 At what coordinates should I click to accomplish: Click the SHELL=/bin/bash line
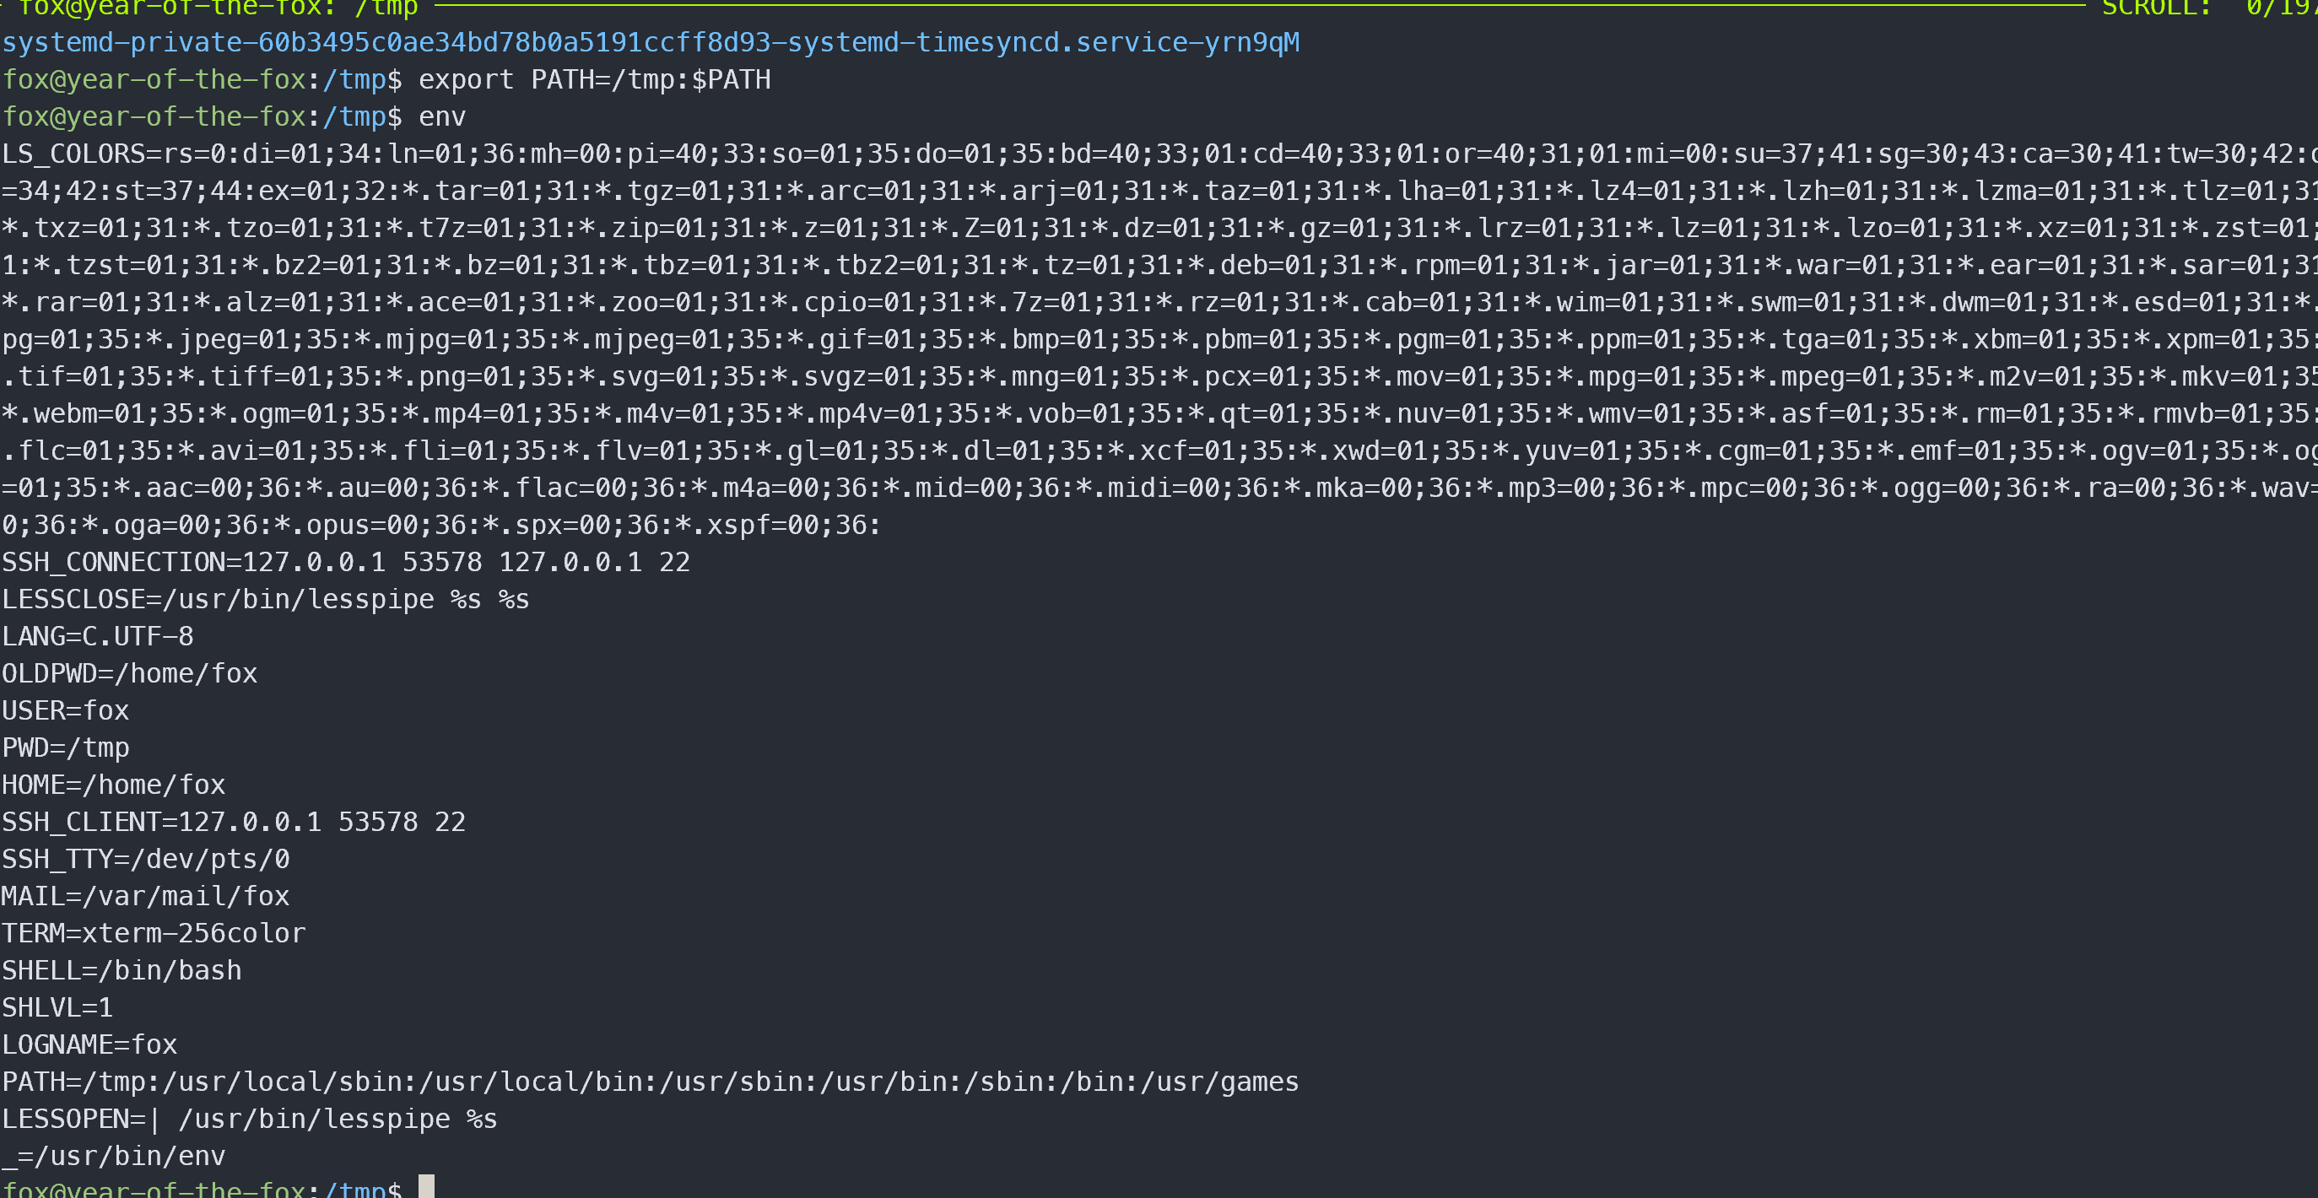pyautogui.click(x=122, y=970)
